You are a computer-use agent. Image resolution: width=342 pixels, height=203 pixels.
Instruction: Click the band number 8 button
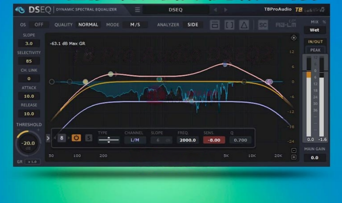click(x=62, y=138)
